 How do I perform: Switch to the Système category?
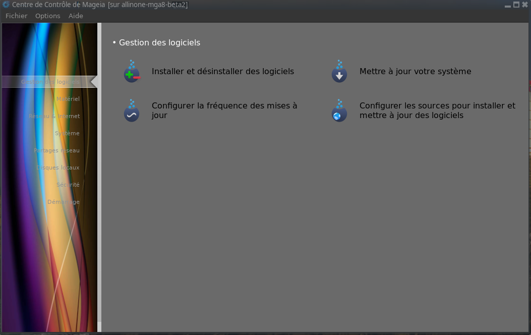pos(67,134)
